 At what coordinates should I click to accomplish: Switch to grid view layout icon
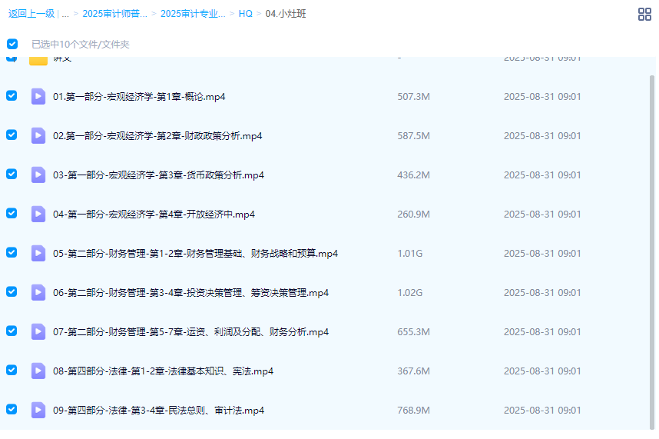point(644,15)
